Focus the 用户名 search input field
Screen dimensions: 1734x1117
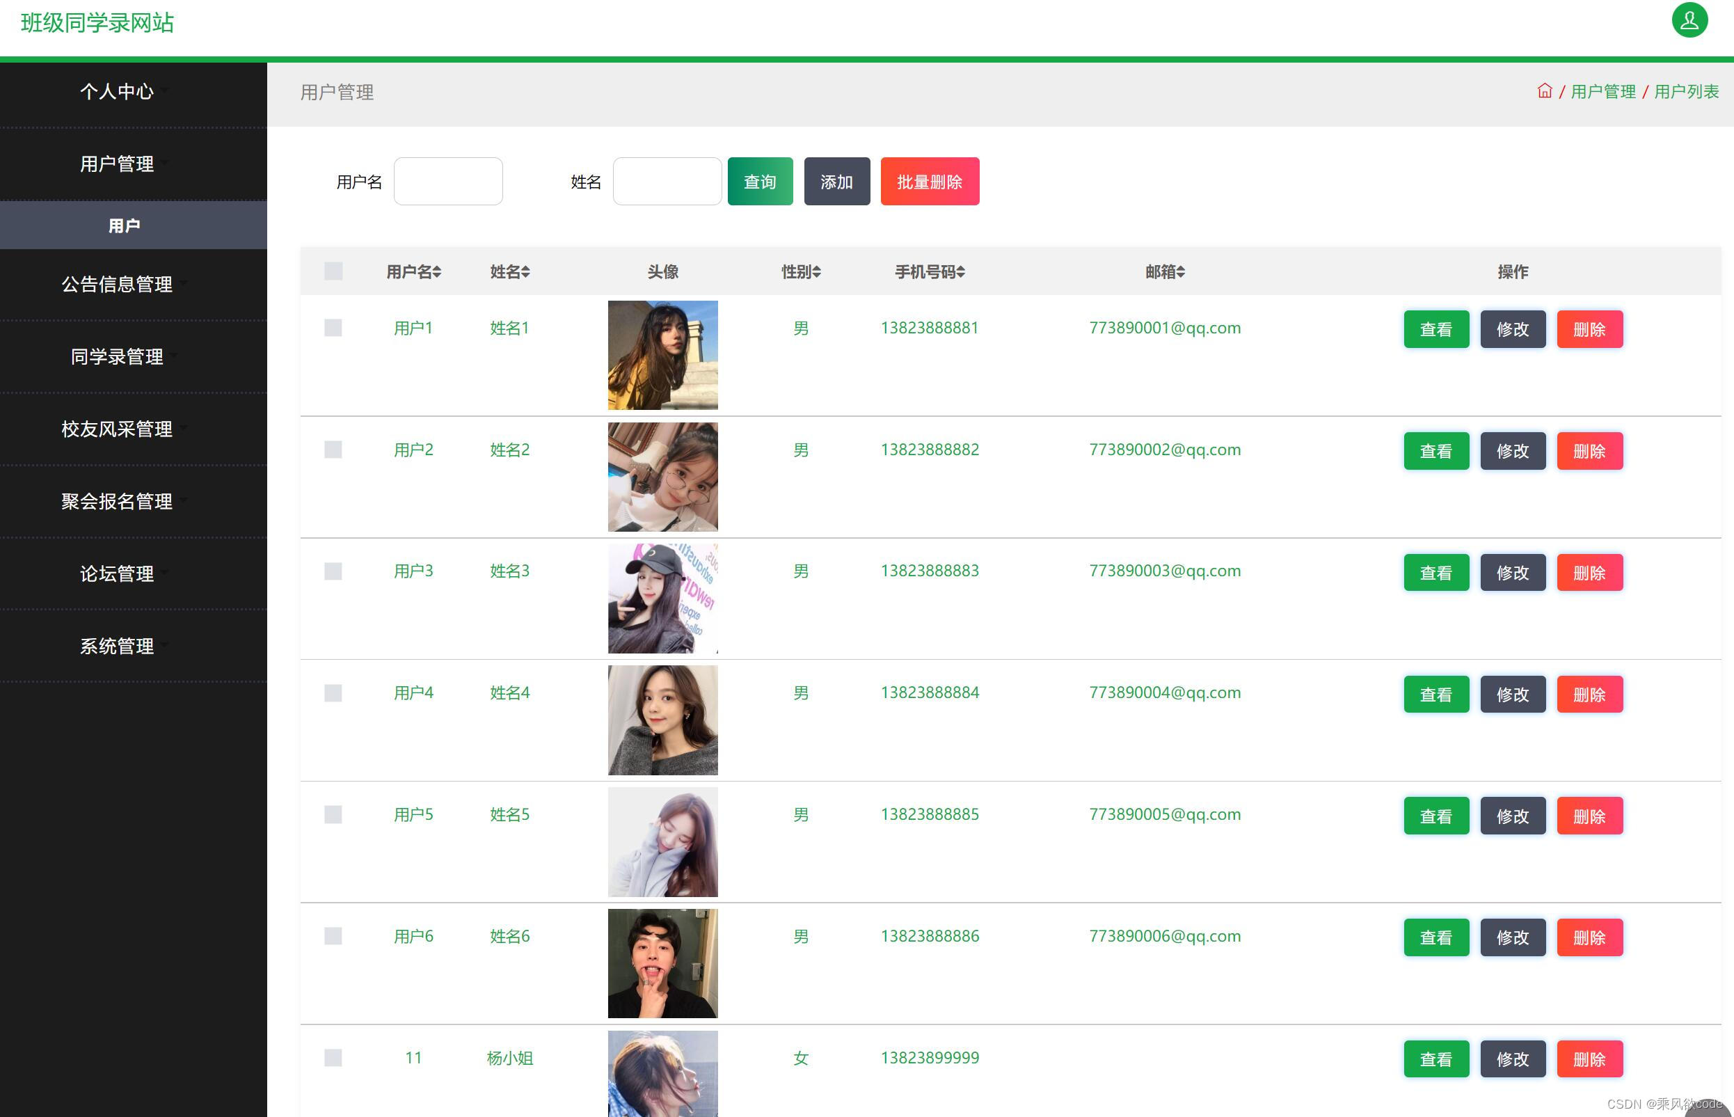pos(447,182)
